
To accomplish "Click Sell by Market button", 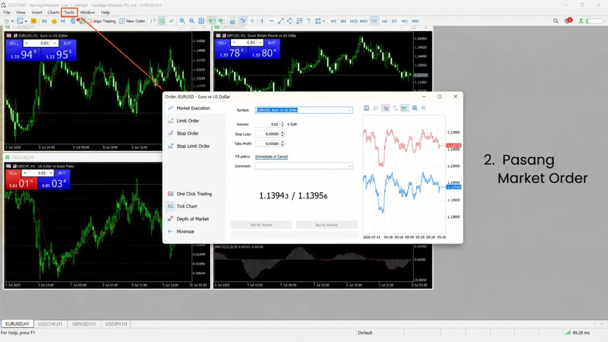I will pyautogui.click(x=261, y=225).
